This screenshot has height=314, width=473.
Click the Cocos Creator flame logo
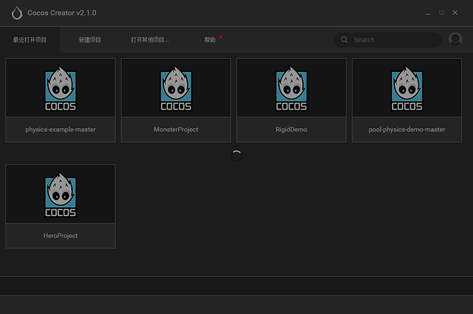[x=17, y=13]
